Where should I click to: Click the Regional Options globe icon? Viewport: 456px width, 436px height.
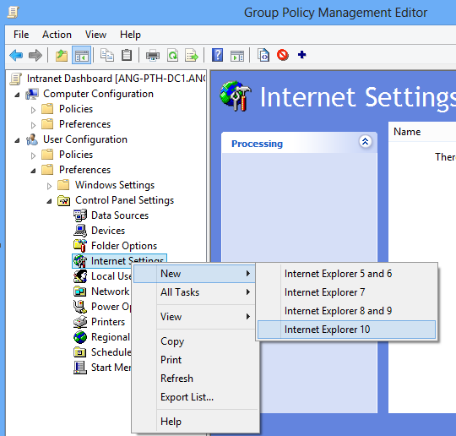point(80,337)
